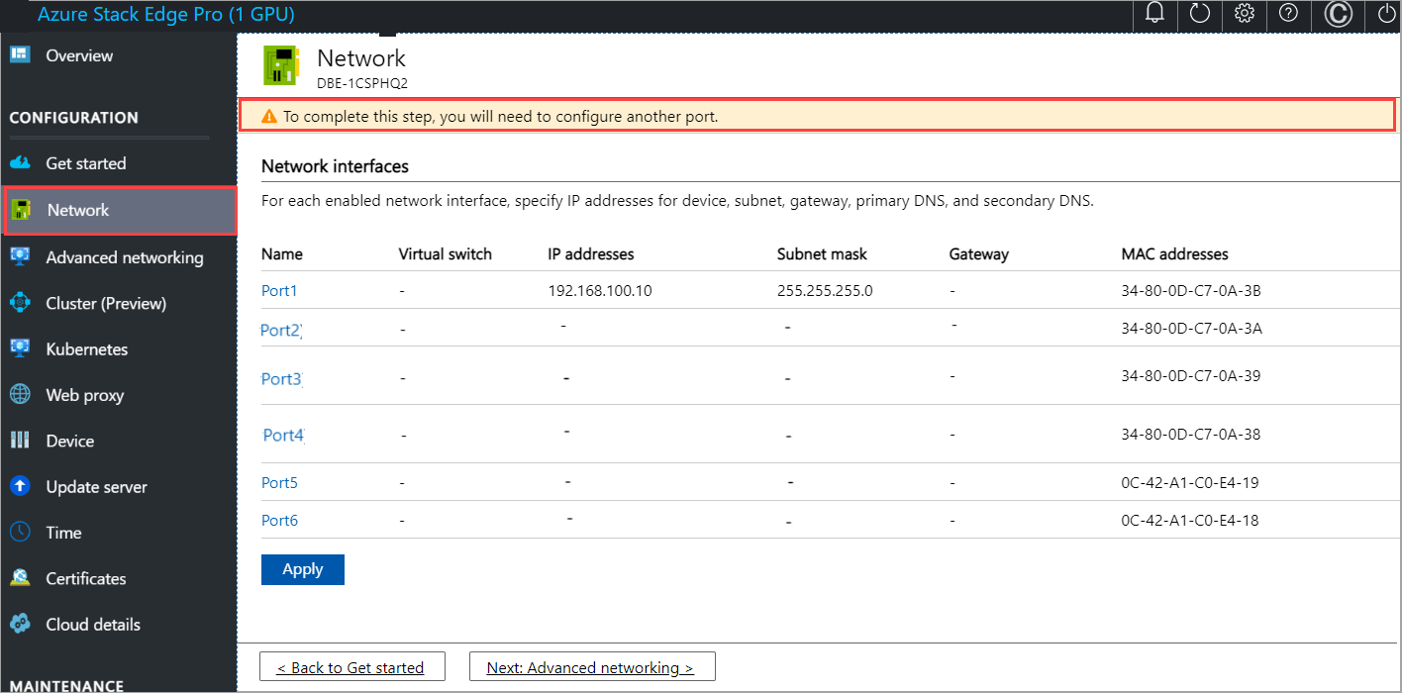The width and height of the screenshot is (1402, 693).
Task: Click the Device icon in the sidebar
Action: [x=20, y=441]
